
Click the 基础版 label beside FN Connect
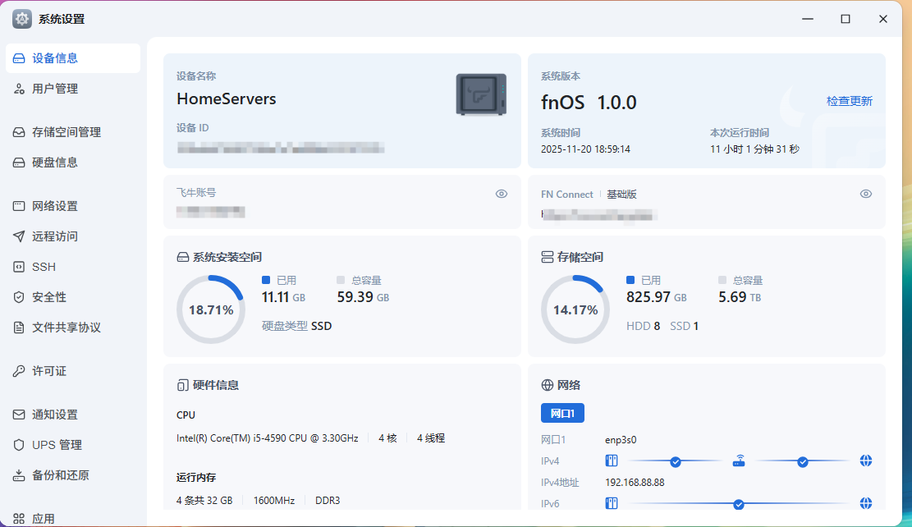point(621,195)
